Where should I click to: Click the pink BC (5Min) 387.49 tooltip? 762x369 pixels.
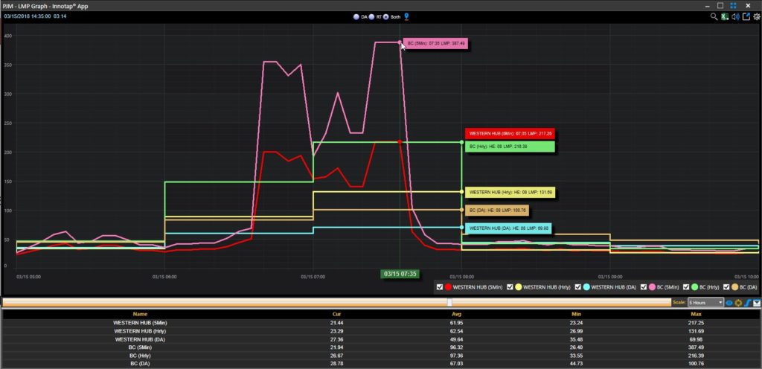436,44
